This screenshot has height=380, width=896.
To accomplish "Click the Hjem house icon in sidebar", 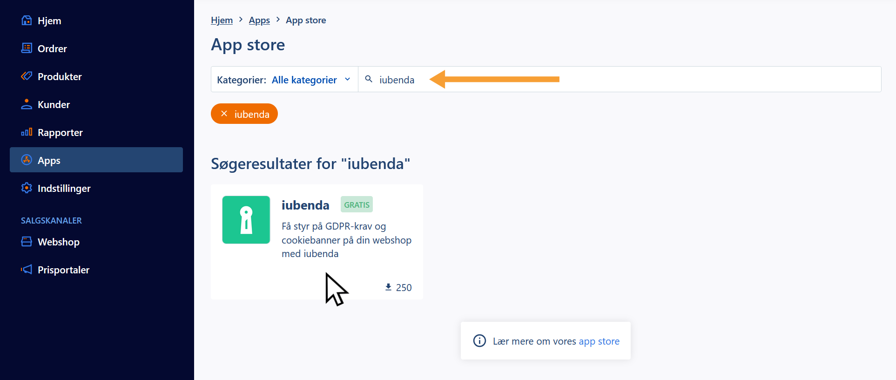I will 27,20.
